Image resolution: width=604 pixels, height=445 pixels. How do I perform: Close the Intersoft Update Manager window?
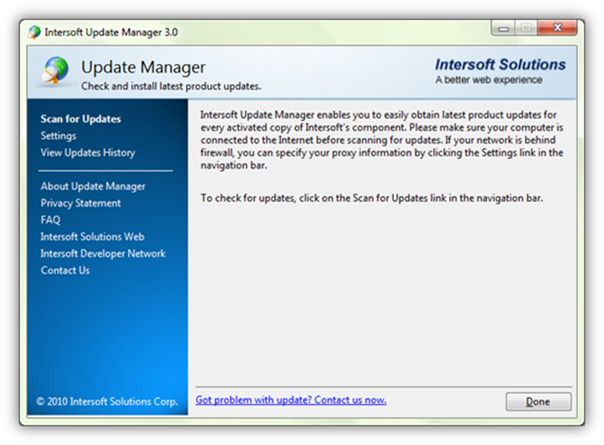(x=557, y=28)
